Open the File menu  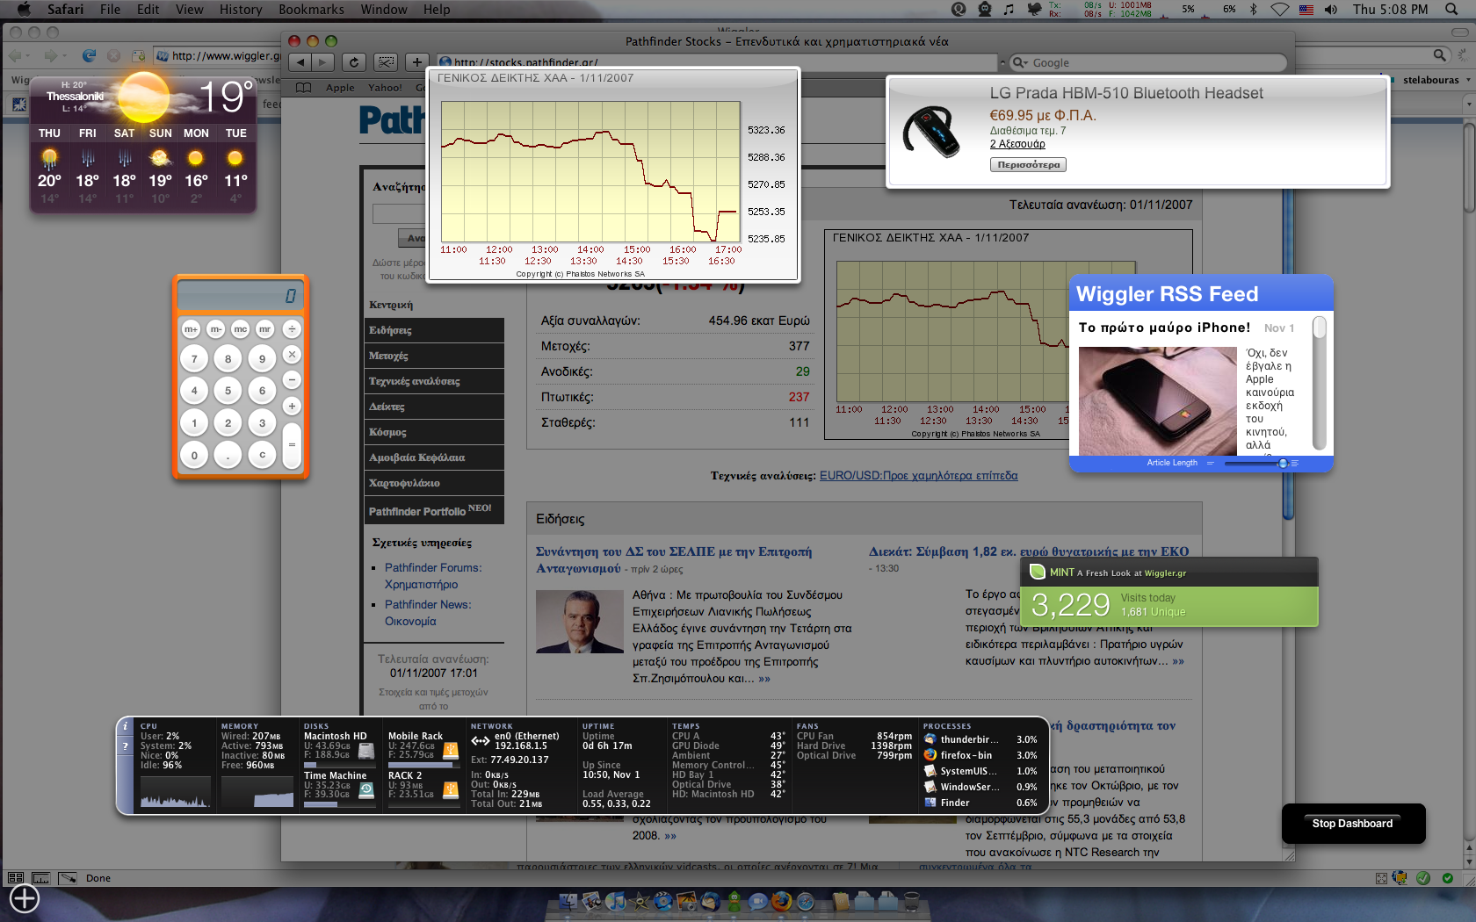coord(110,10)
